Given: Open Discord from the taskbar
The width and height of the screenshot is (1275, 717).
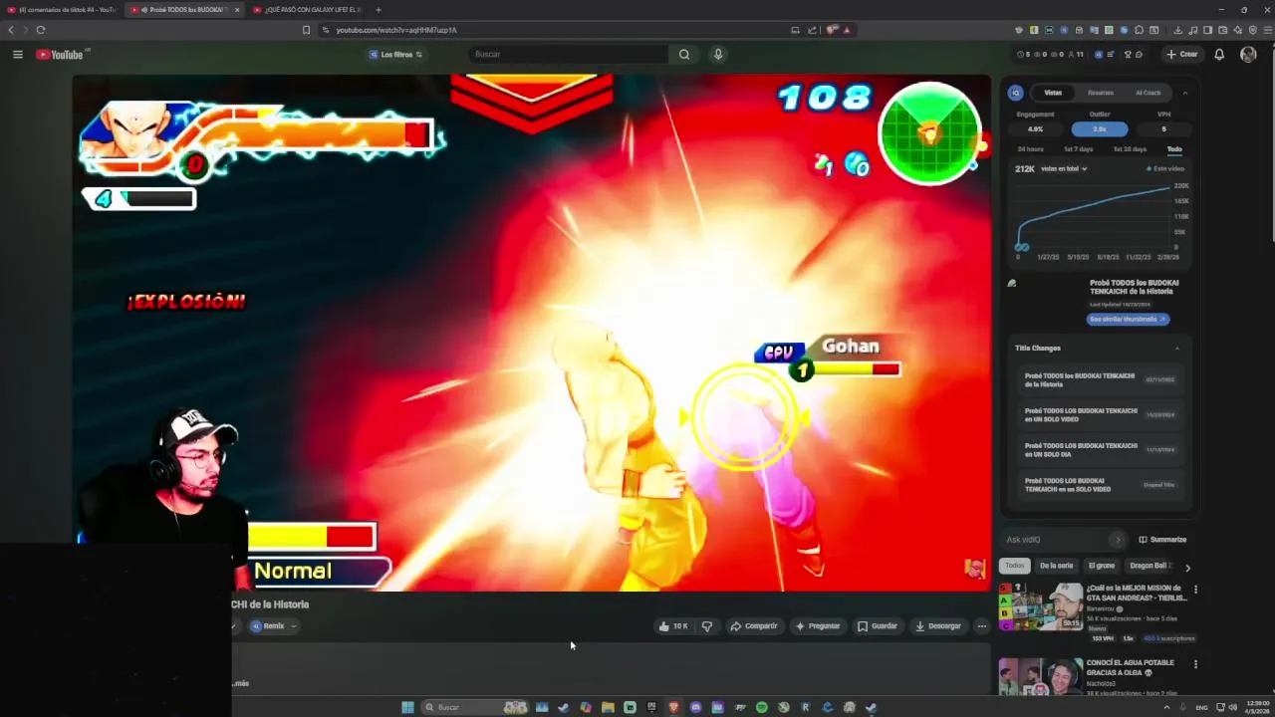Looking at the screenshot, I should (x=695, y=707).
